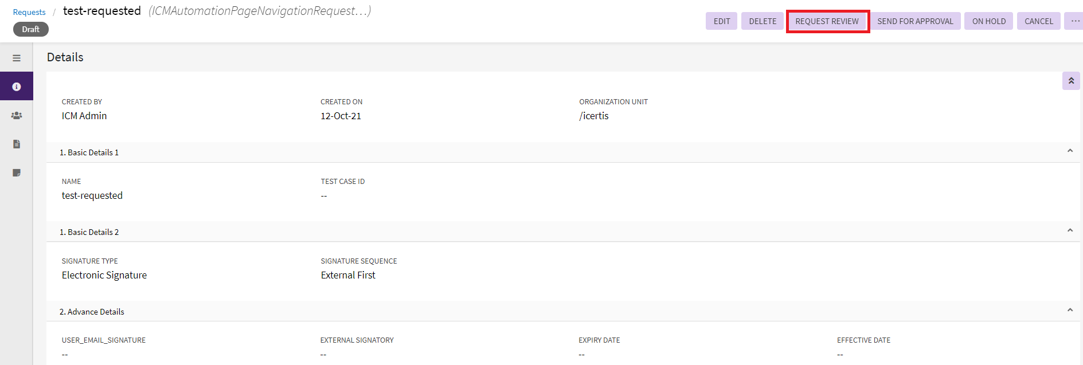Open the Notes sidebar icon

17,172
